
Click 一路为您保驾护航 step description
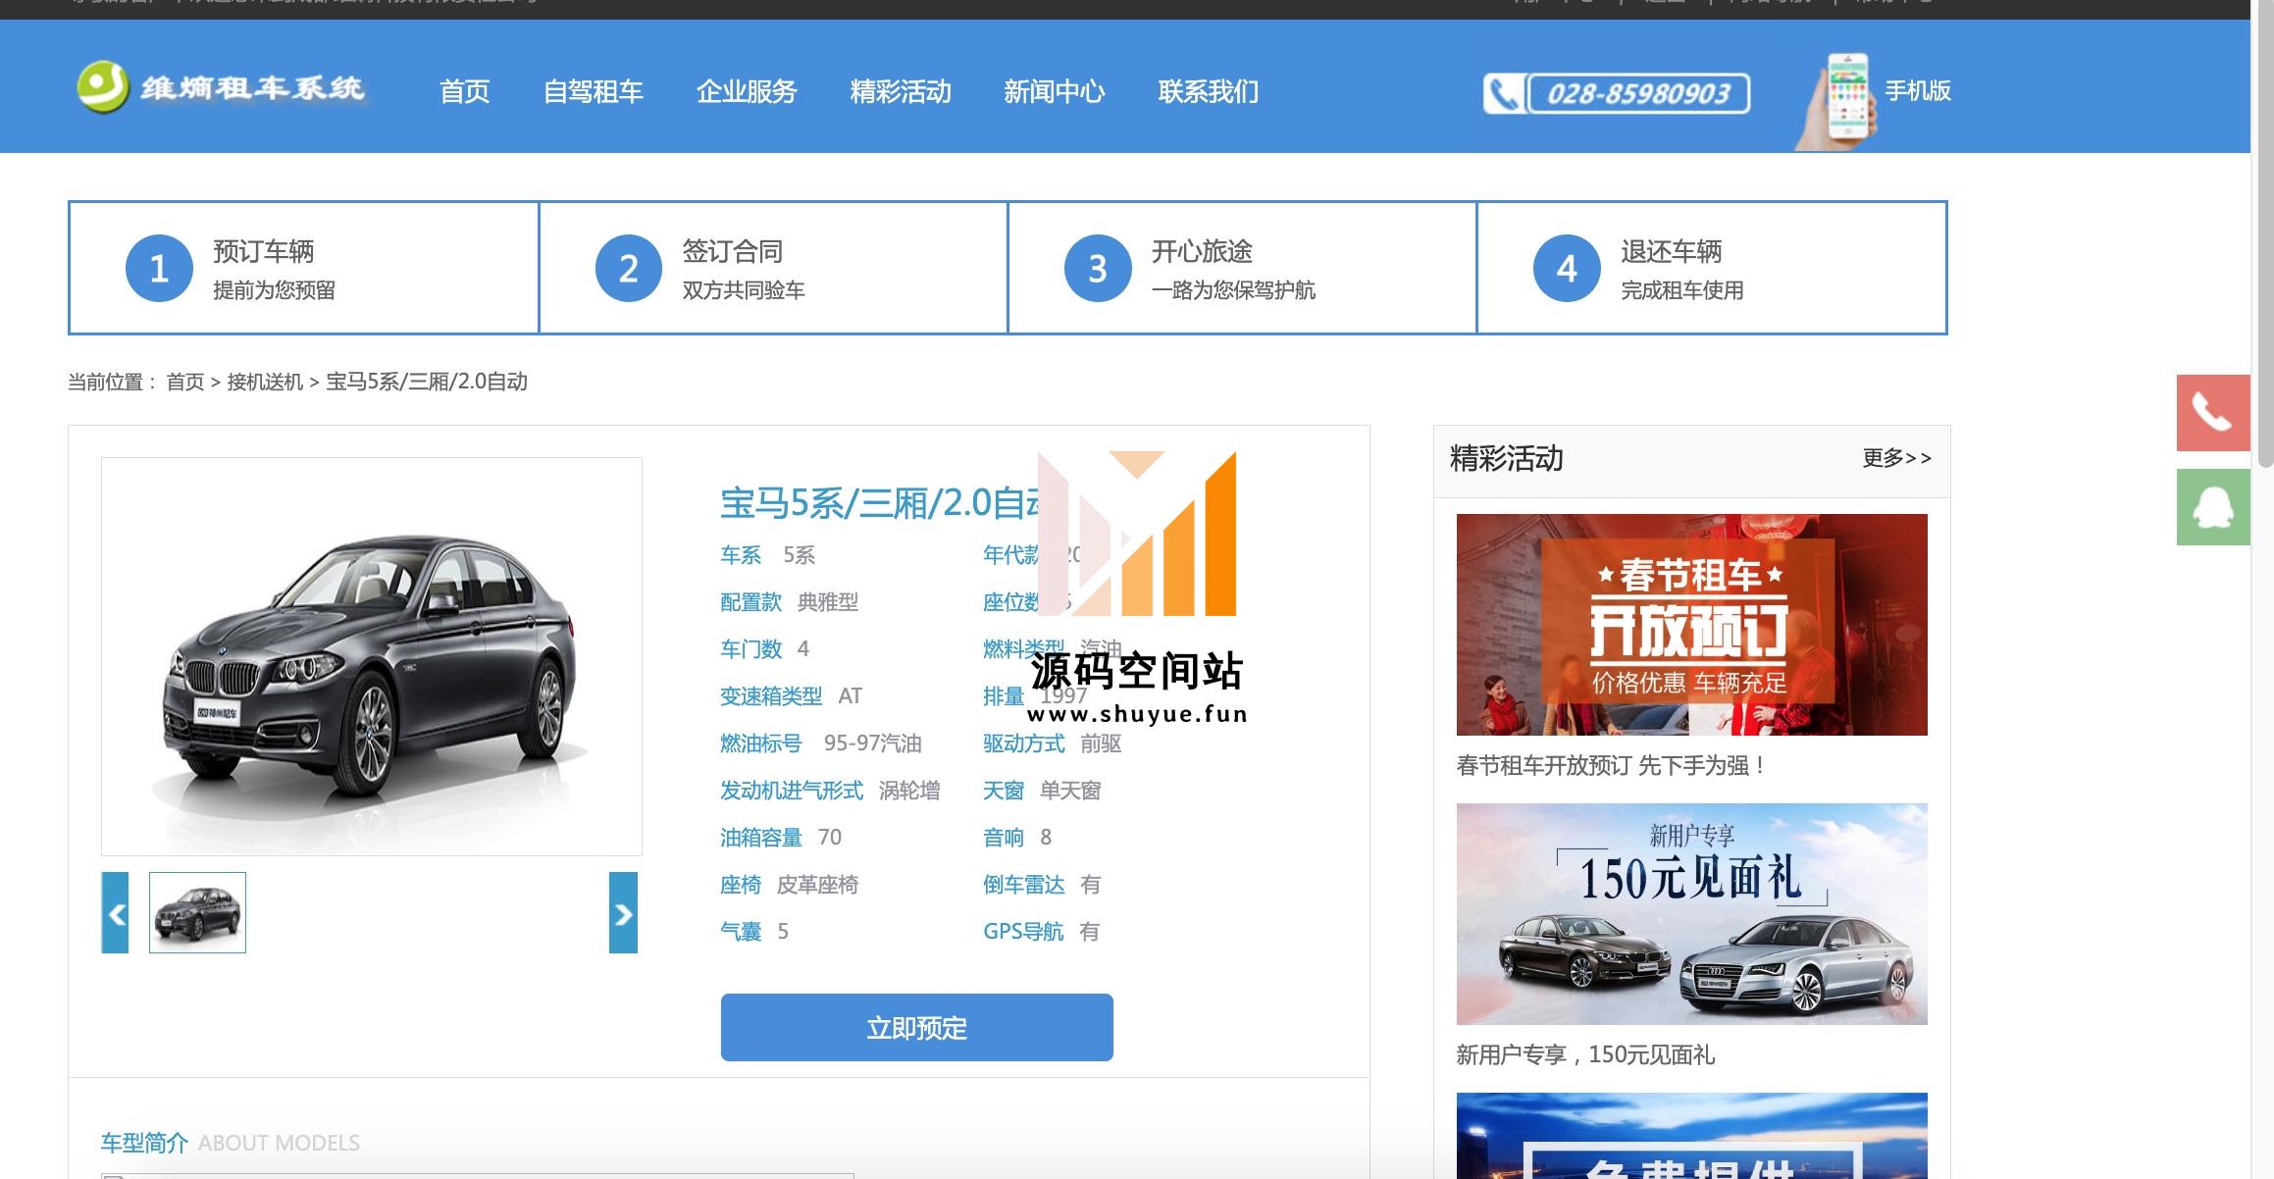pyautogui.click(x=1233, y=290)
